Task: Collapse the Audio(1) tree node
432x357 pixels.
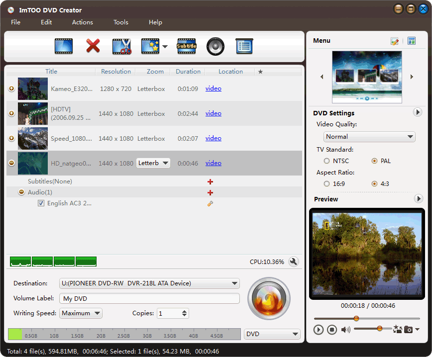Action: (x=21, y=192)
